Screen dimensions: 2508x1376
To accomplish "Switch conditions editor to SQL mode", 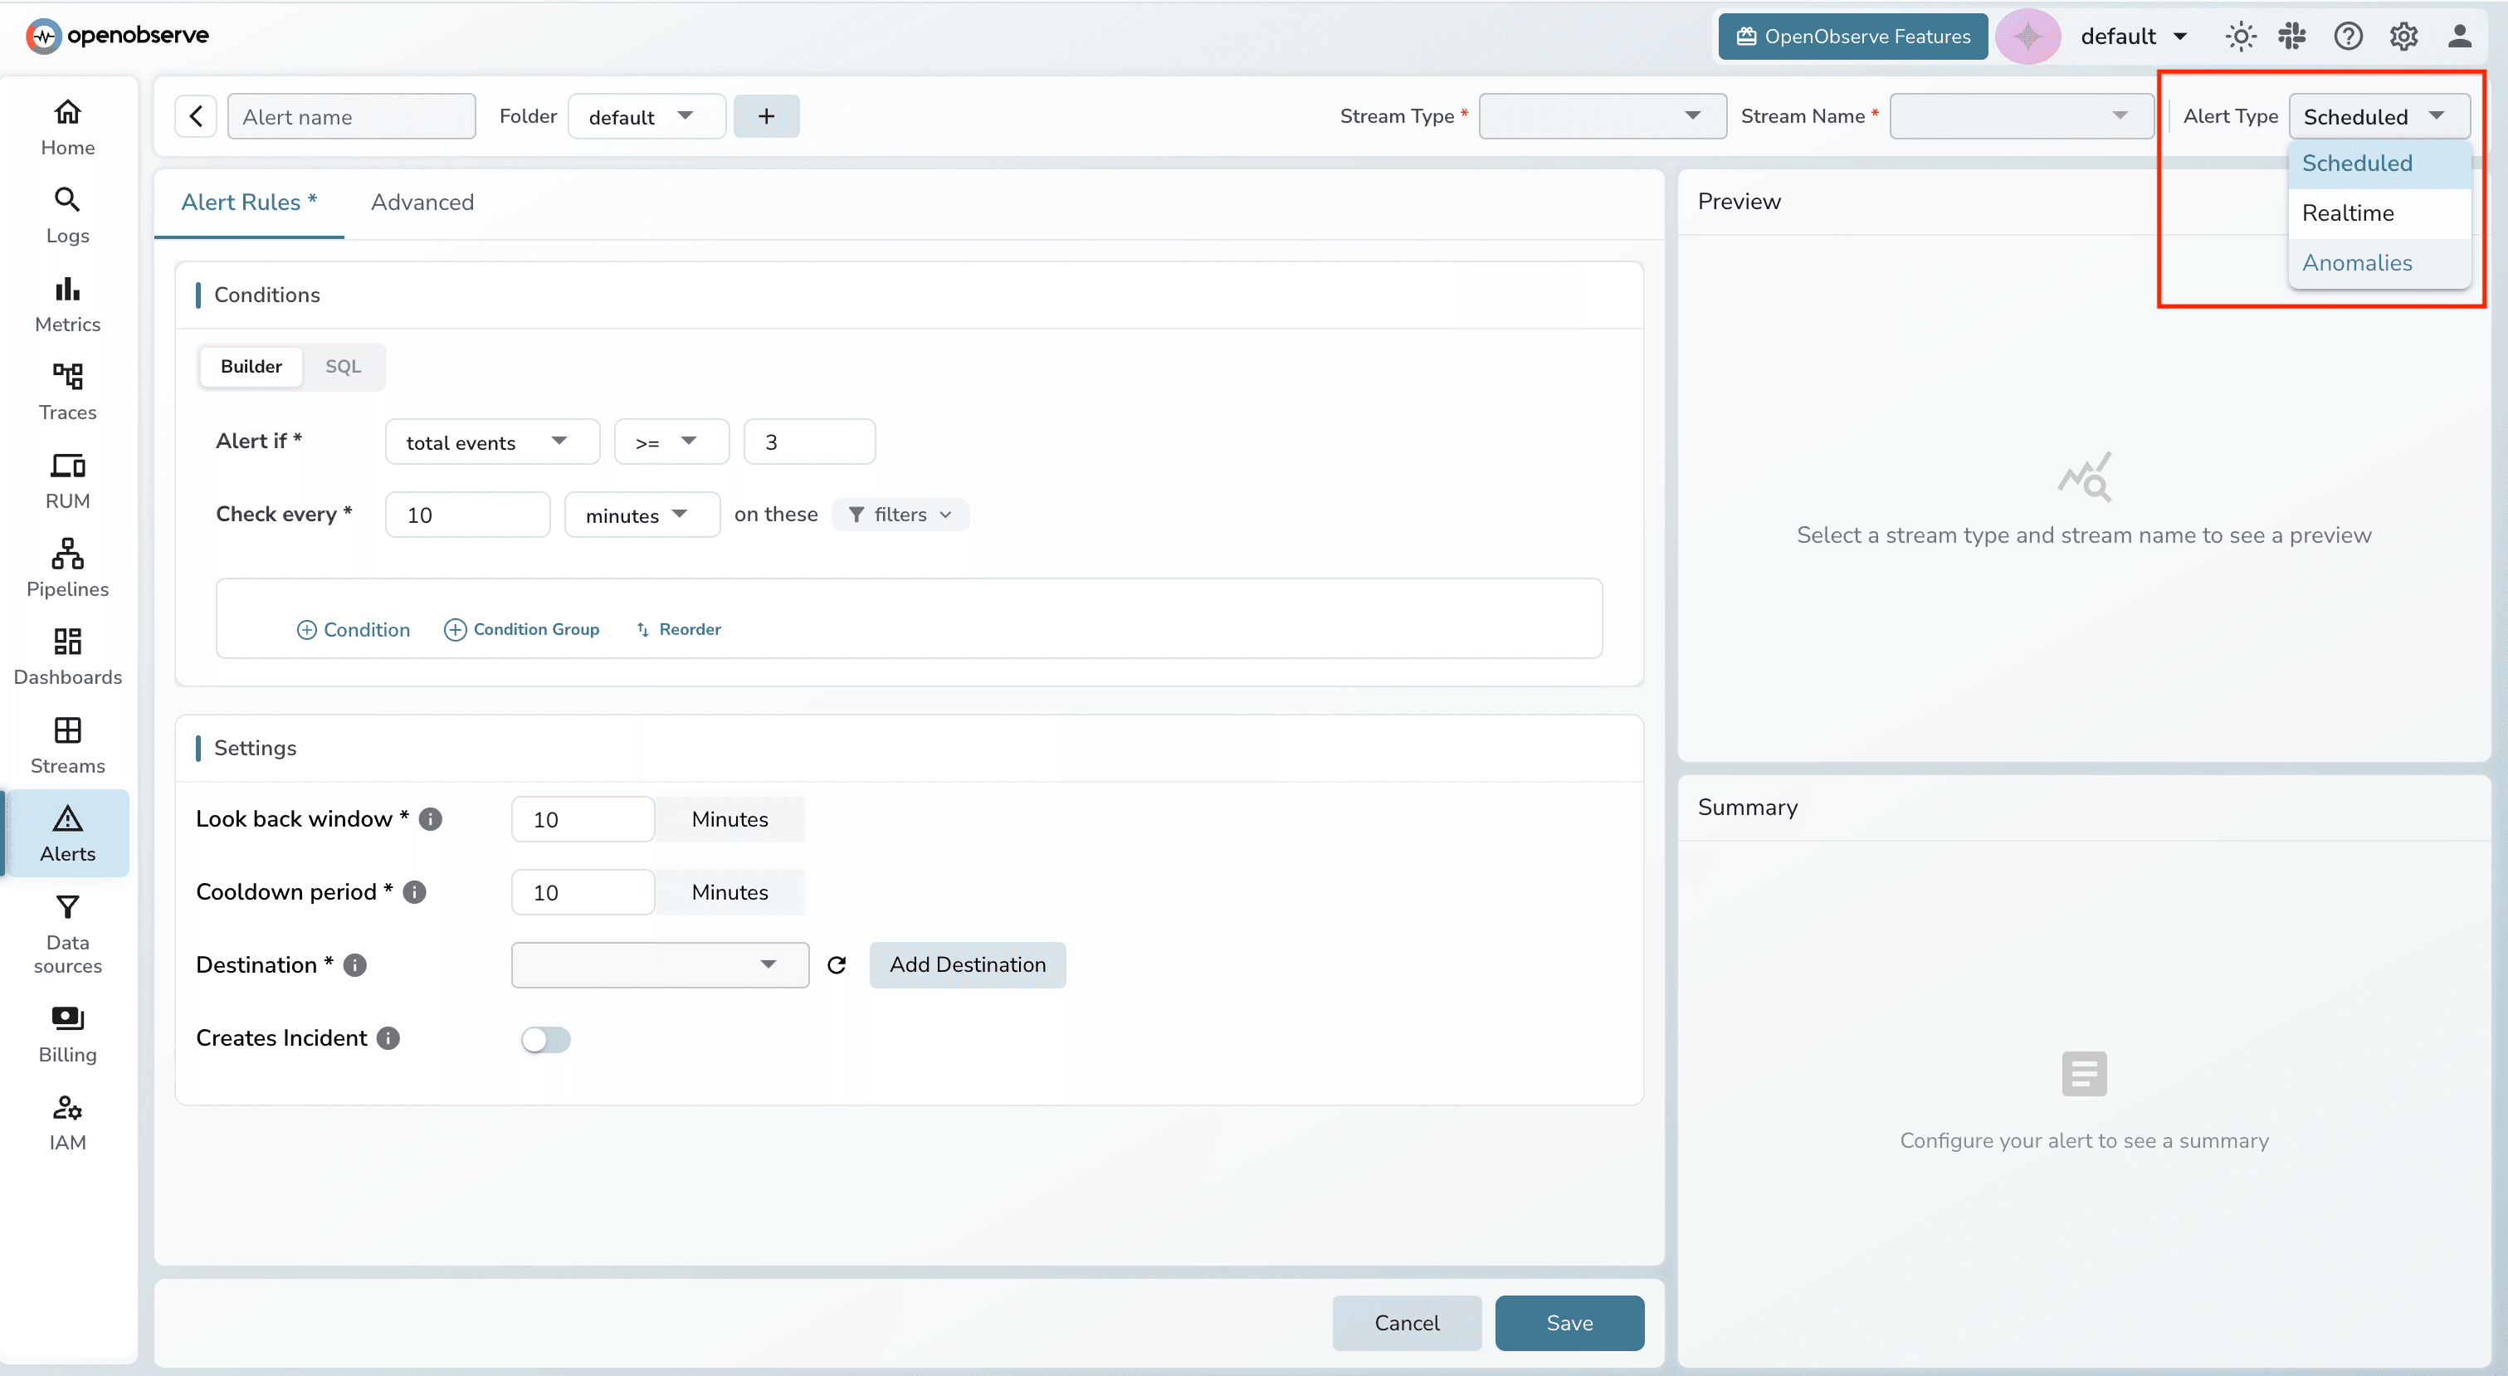I will pyautogui.click(x=343, y=366).
